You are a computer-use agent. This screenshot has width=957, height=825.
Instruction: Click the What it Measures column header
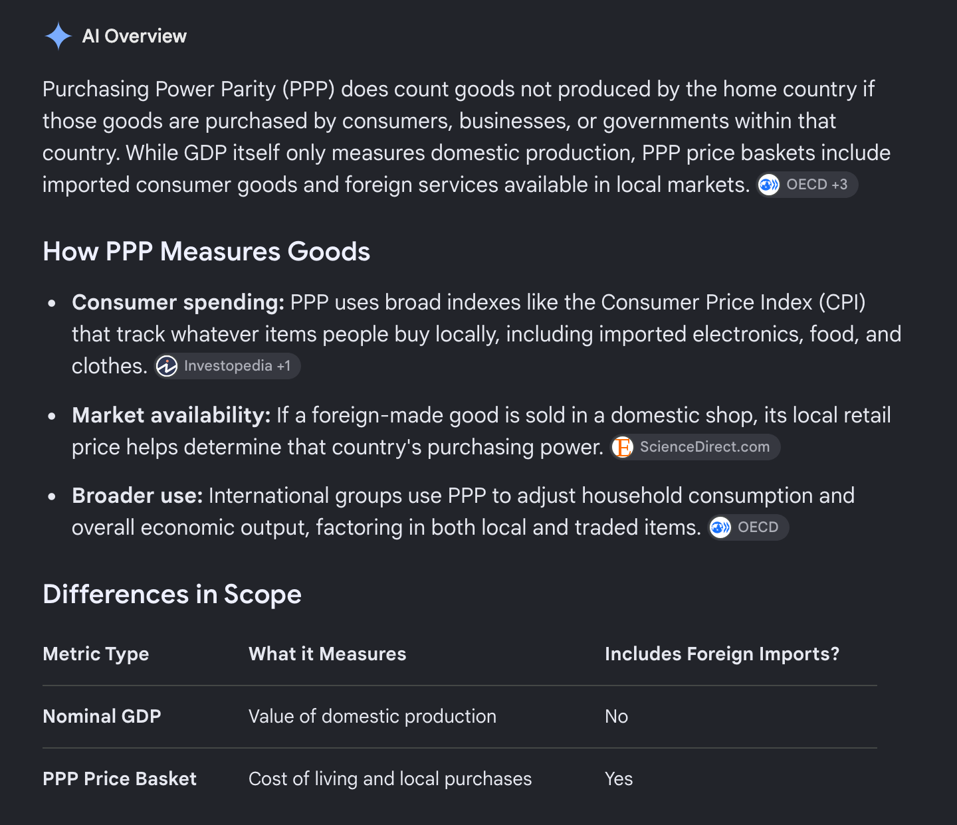(327, 654)
